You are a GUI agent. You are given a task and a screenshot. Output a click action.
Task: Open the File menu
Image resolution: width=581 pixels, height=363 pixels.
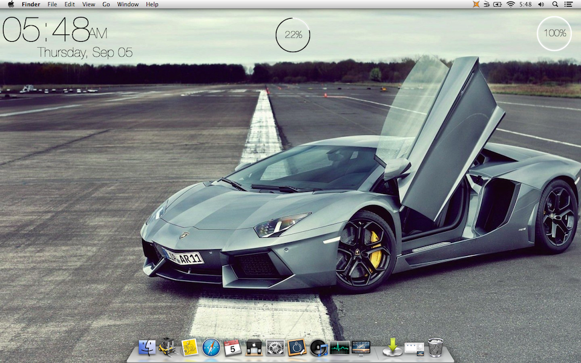point(52,4)
